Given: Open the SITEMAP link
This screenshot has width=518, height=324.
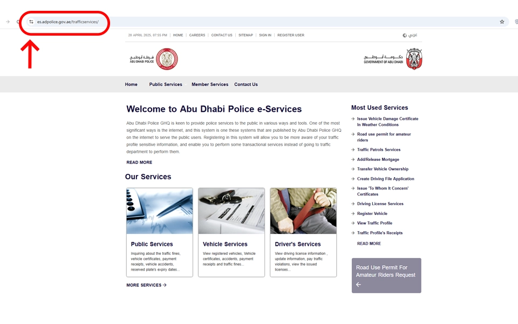Looking at the screenshot, I should [x=246, y=35].
